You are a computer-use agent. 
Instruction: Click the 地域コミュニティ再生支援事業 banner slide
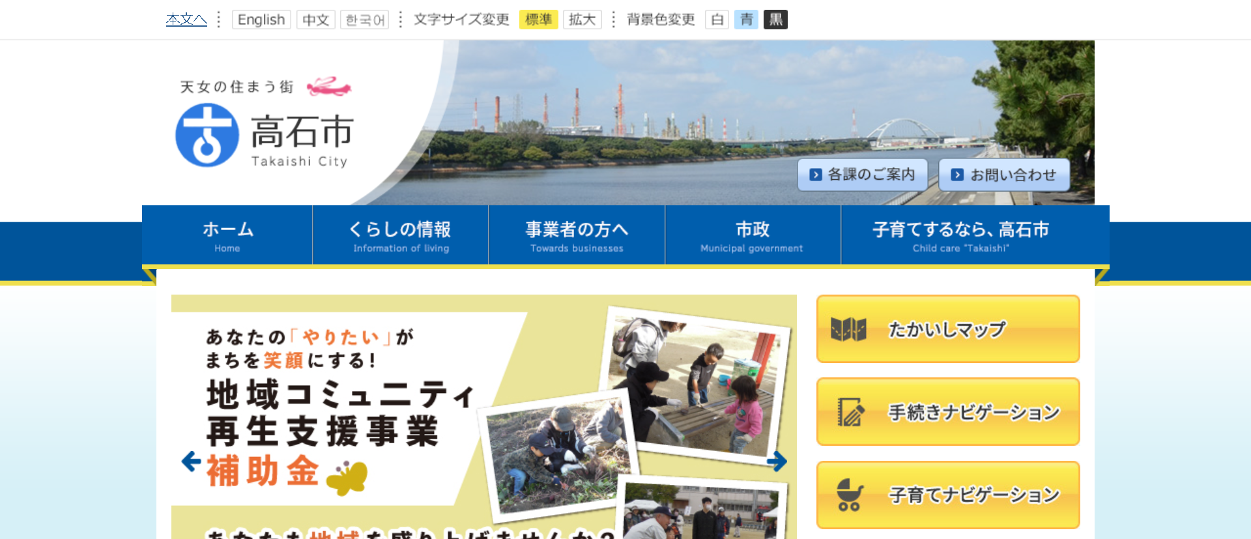click(483, 417)
